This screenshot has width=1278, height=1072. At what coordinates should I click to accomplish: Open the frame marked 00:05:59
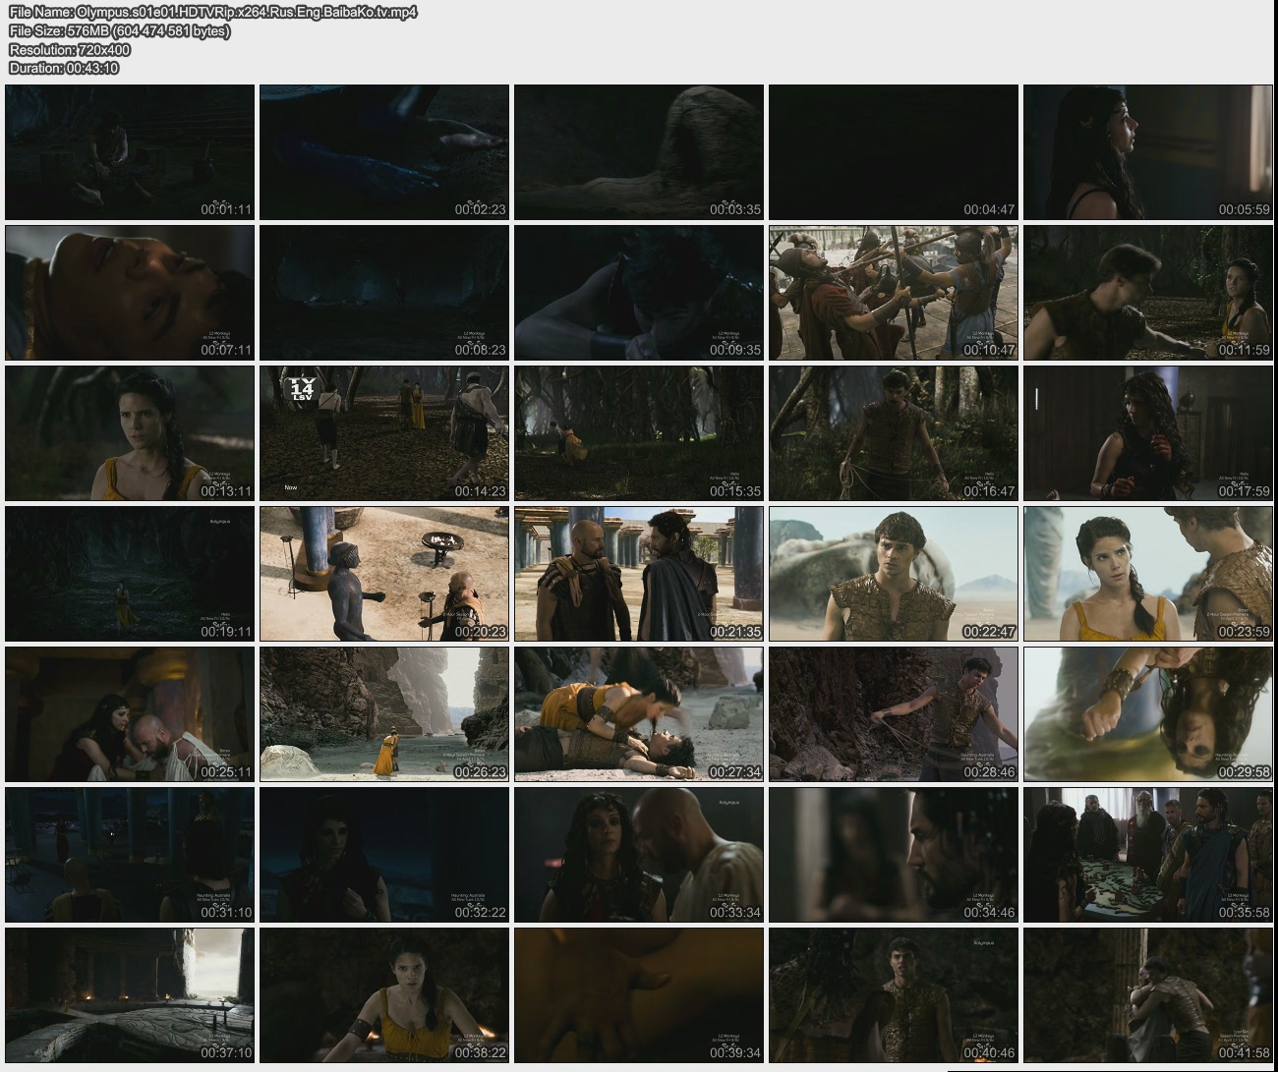click(x=1147, y=152)
